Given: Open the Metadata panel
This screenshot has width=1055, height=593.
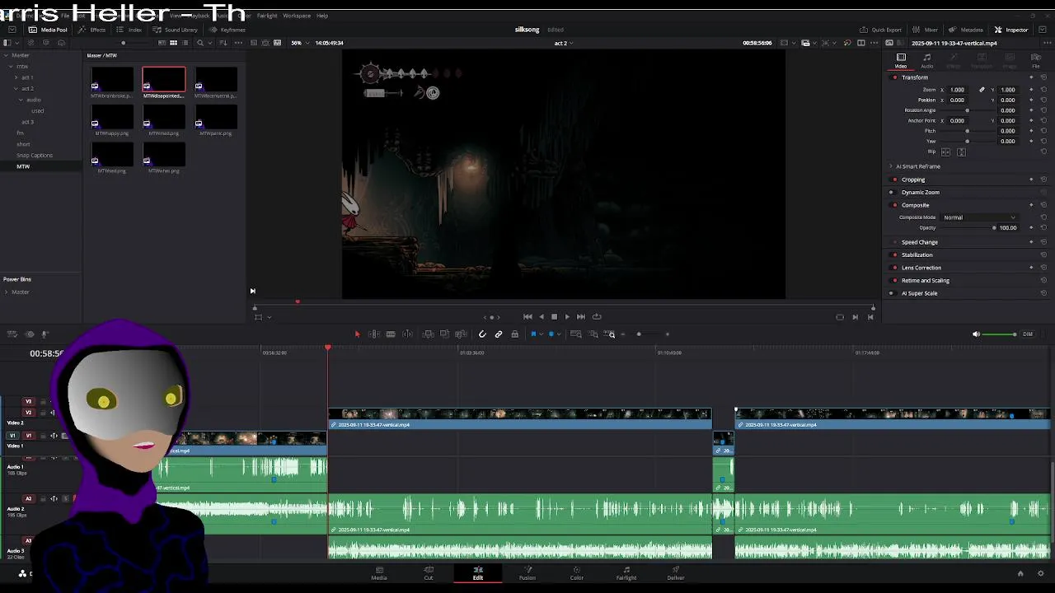Looking at the screenshot, I should coord(966,30).
